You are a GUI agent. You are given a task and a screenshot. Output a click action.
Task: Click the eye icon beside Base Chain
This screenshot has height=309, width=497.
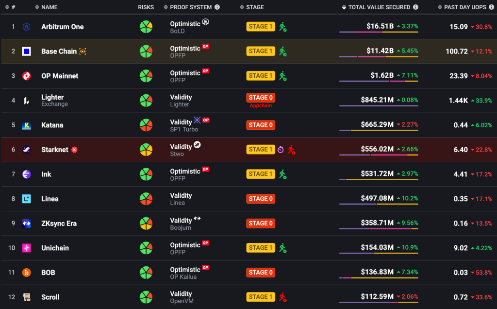[x=83, y=51]
